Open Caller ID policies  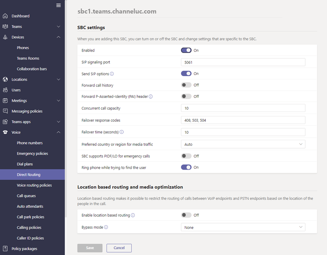click(x=30, y=238)
